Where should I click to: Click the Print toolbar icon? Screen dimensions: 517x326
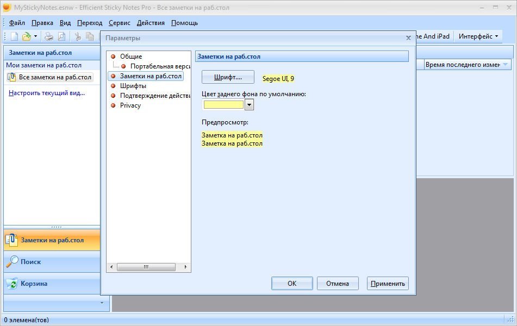[x=49, y=36]
